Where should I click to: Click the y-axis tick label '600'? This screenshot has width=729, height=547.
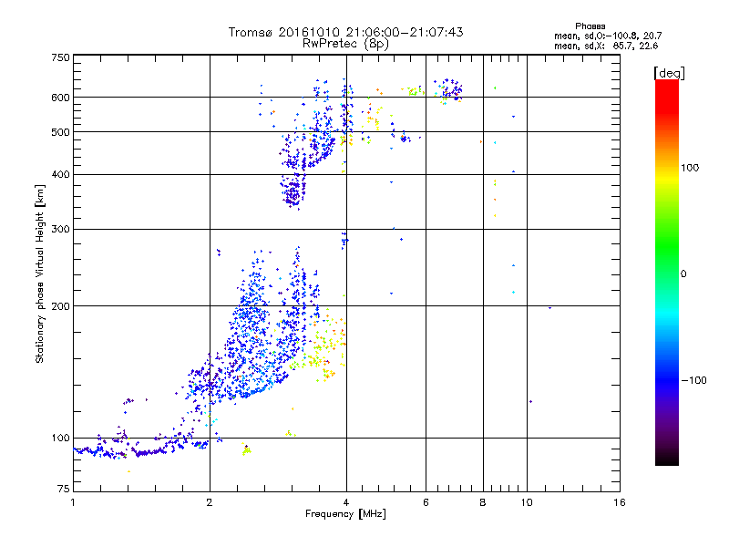pyautogui.click(x=61, y=98)
